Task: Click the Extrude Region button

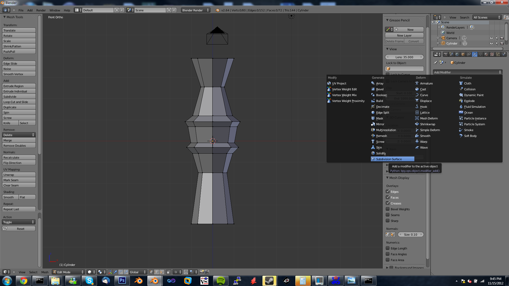Action: click(x=19, y=86)
